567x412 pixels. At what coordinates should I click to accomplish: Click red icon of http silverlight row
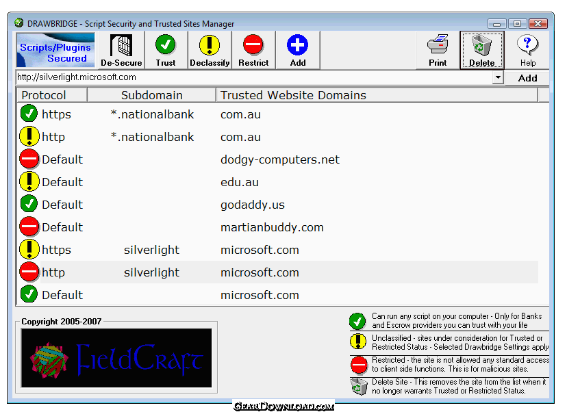point(29,272)
